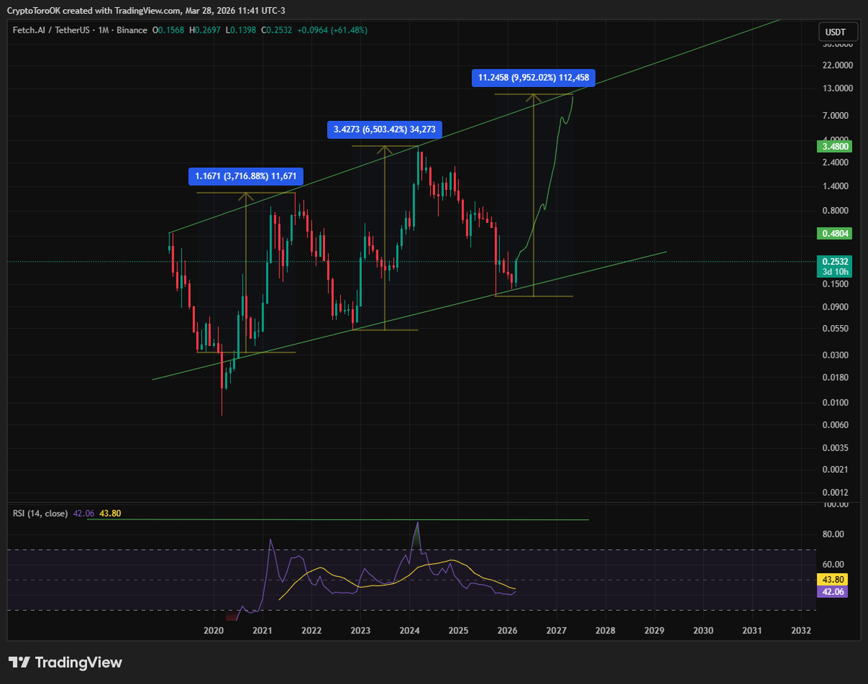
Task: Click the 1.1671 (3,716.88%) measurement label
Action: [247, 176]
